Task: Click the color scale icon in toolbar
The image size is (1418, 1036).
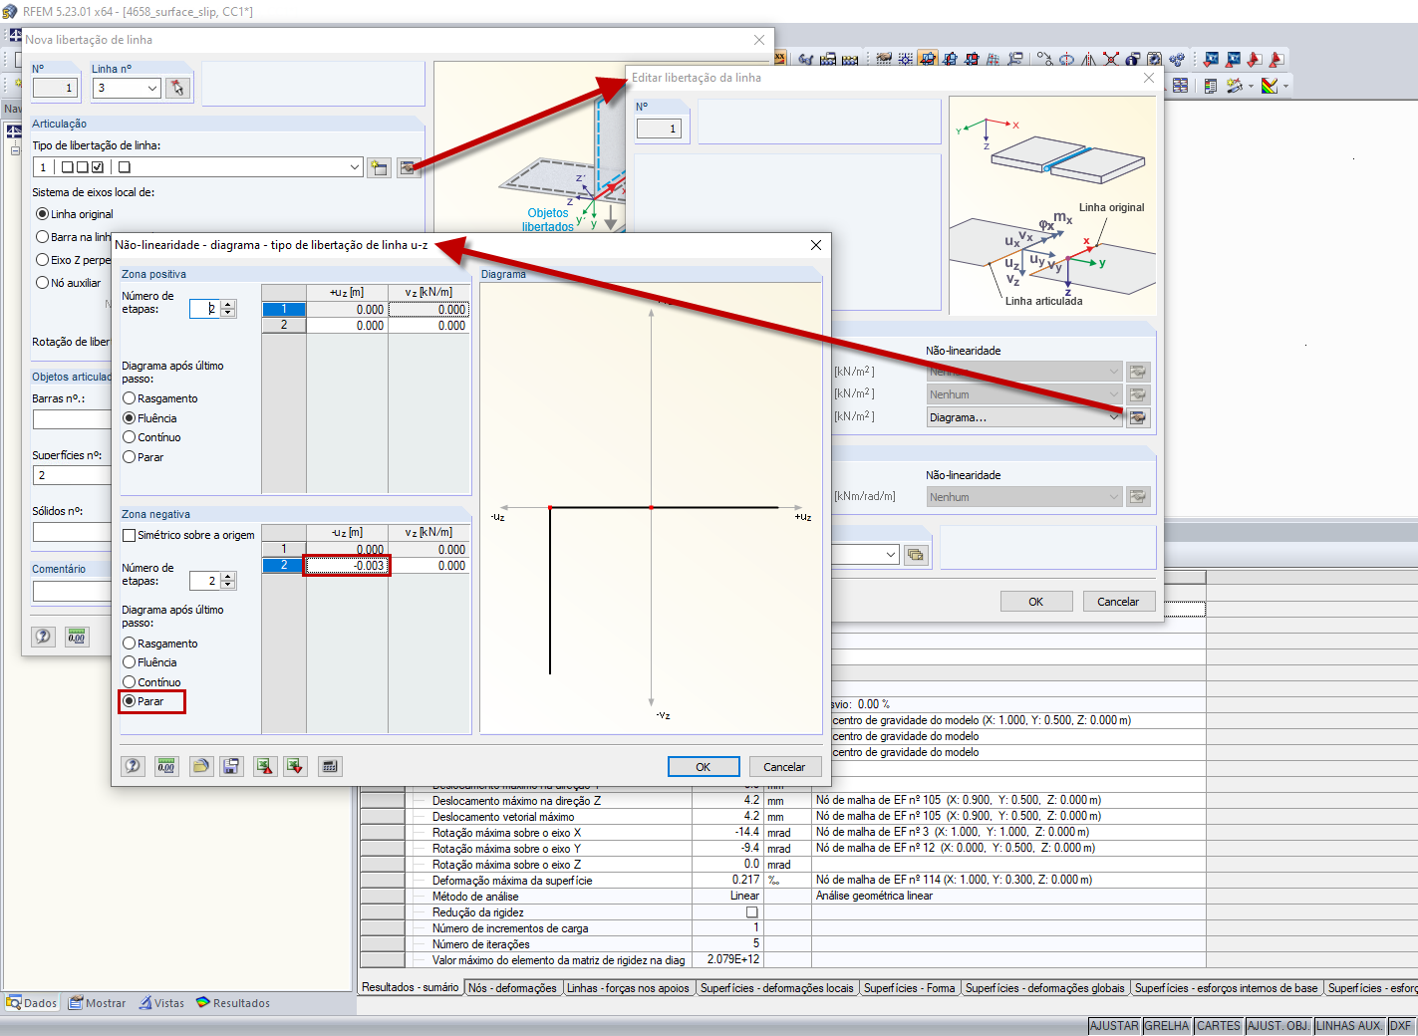Action: point(1270,86)
